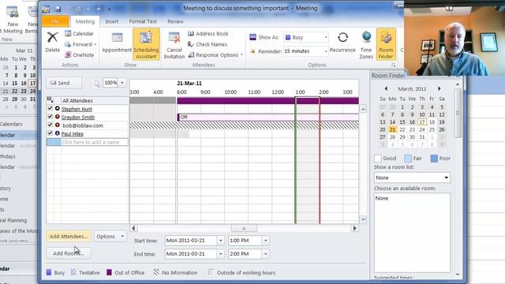Screen dimensions: 505x284
Task: Open the Address Book
Action: click(208, 33)
